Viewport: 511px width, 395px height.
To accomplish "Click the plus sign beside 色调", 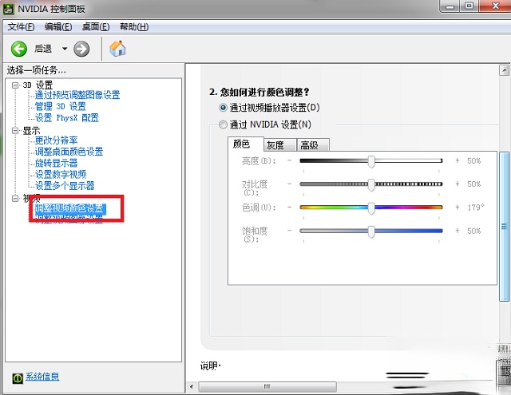I will [458, 207].
